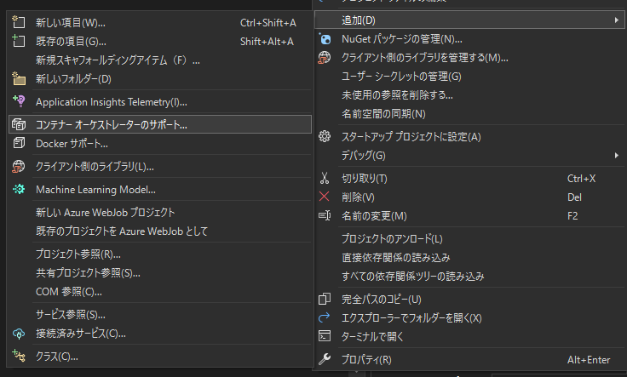Choose プロジェクトのアンロード(L)

[469, 239]
